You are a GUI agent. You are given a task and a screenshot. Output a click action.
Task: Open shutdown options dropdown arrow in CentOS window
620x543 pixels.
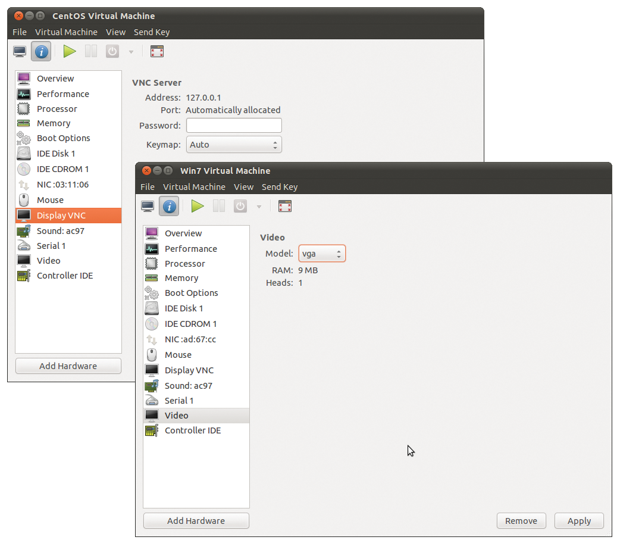(131, 52)
